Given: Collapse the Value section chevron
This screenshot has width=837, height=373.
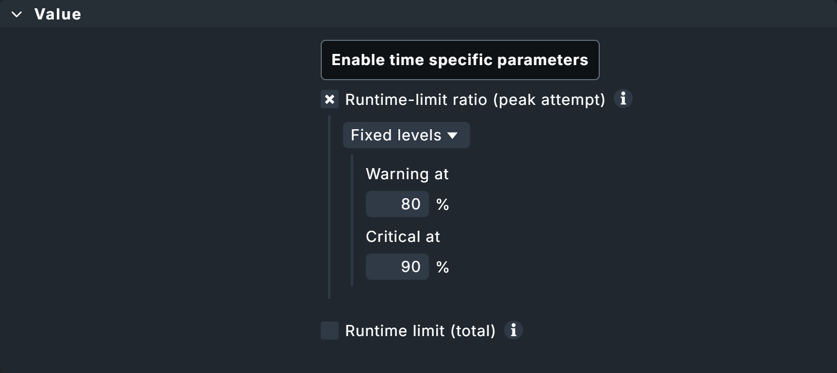Looking at the screenshot, I should pos(16,15).
